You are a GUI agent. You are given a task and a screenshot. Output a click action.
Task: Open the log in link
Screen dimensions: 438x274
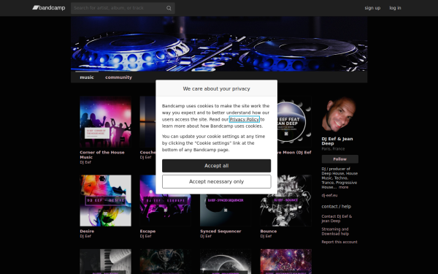click(x=395, y=8)
